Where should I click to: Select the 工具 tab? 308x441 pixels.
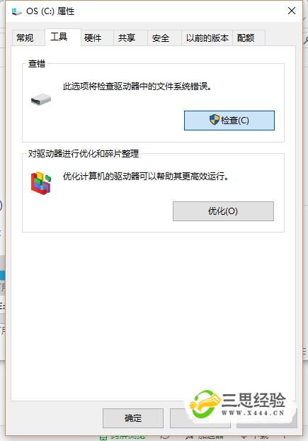click(x=59, y=37)
